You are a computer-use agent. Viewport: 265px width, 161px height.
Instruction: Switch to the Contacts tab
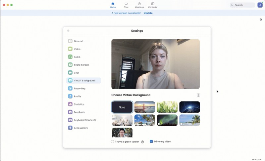coord(153,5)
